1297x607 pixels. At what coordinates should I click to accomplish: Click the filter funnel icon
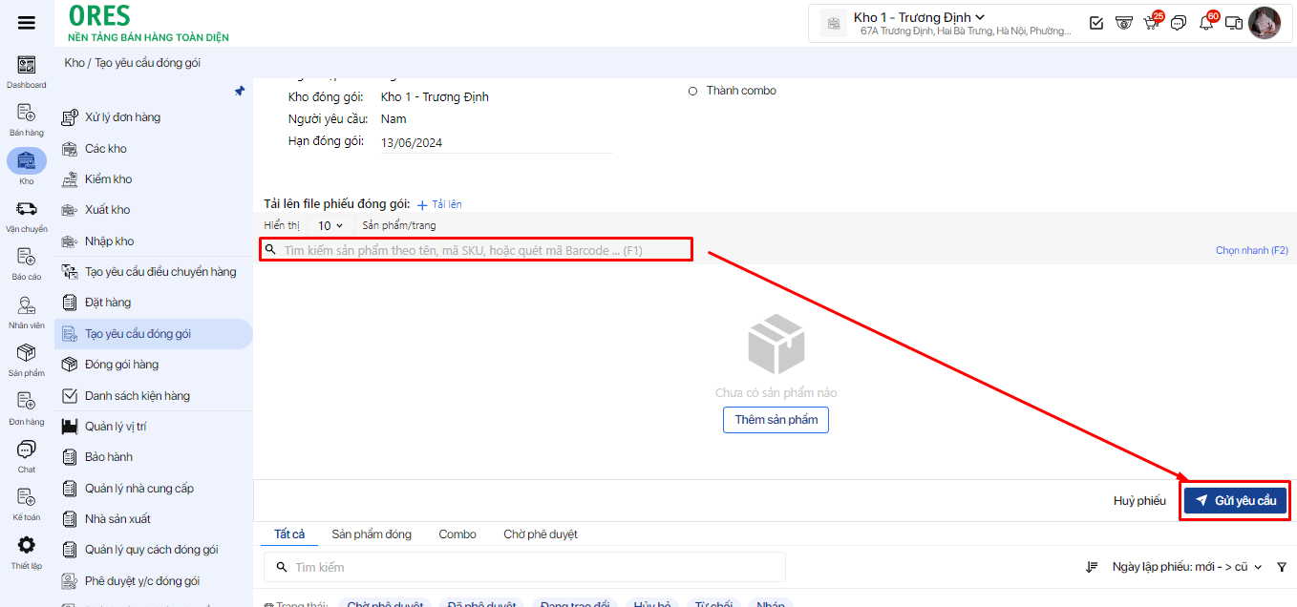click(1281, 567)
